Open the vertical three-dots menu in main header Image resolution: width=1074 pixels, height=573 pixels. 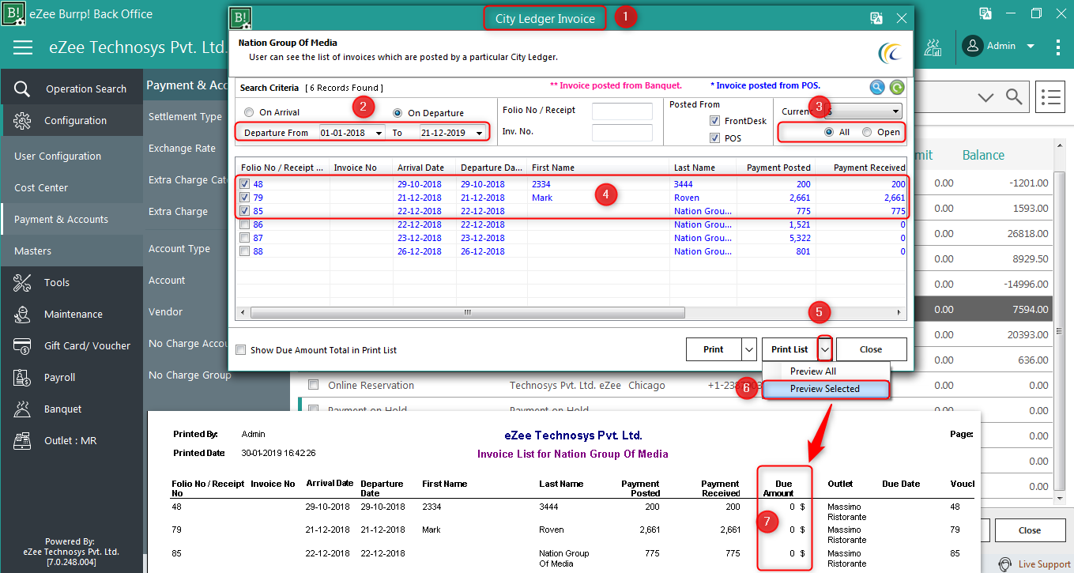pos(1058,47)
